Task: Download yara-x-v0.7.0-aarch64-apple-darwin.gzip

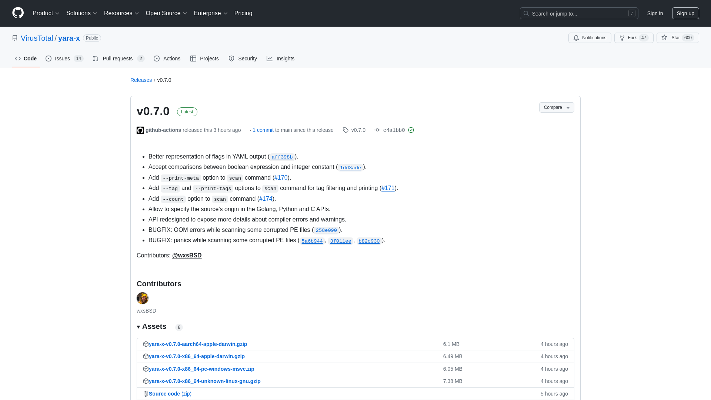Action: pyautogui.click(x=198, y=344)
